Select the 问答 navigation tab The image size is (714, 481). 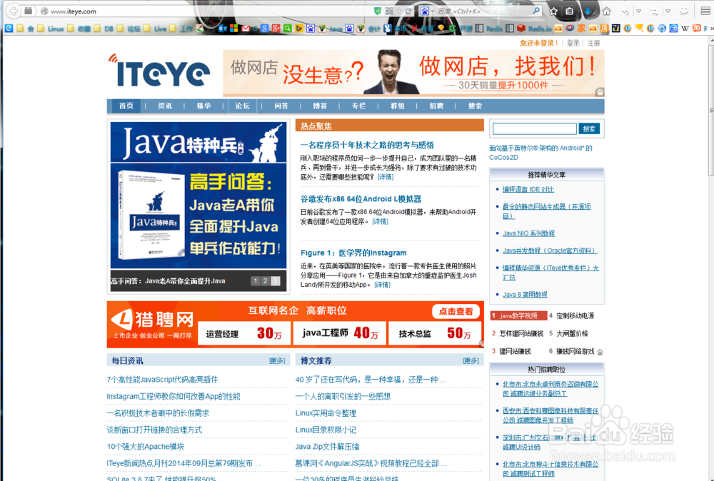tap(281, 106)
